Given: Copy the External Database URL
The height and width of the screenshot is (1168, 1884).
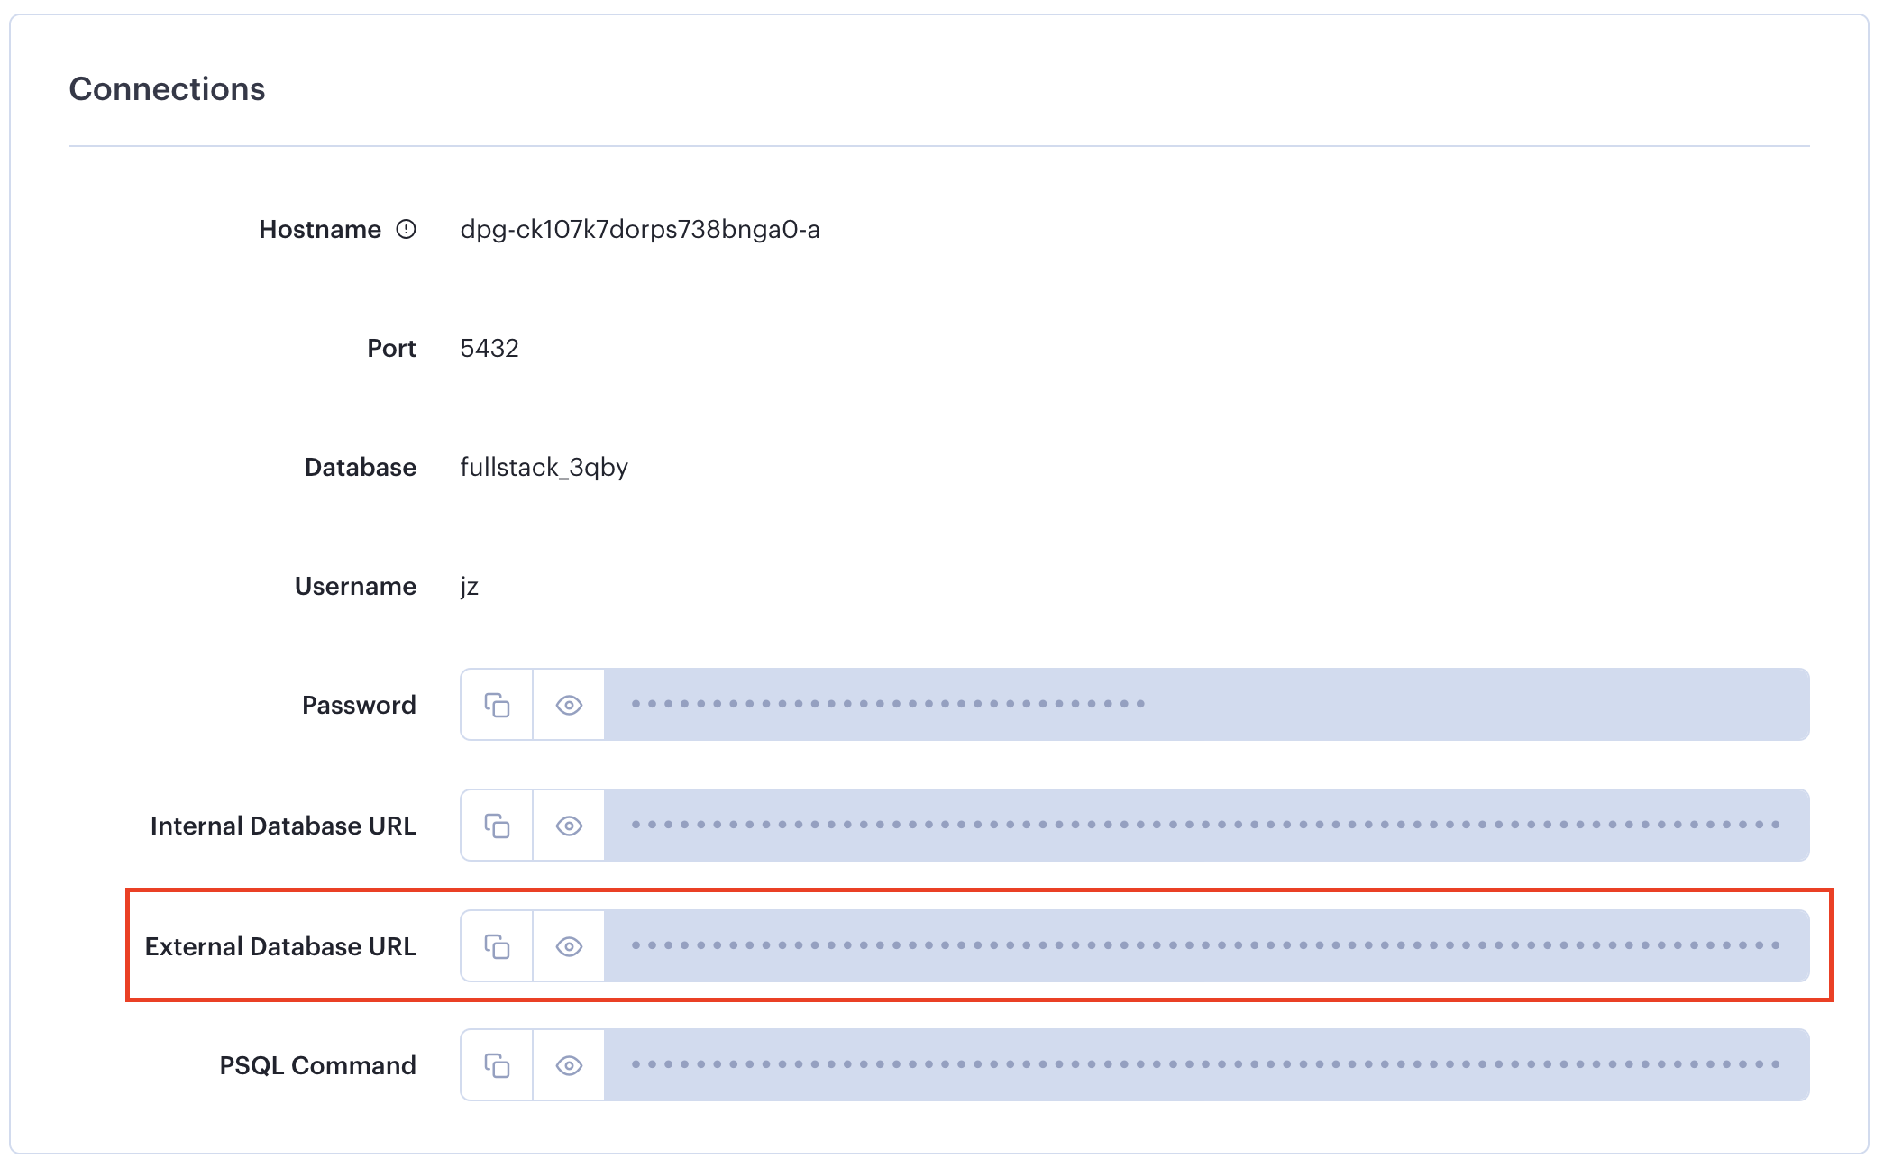Looking at the screenshot, I should tap(495, 945).
